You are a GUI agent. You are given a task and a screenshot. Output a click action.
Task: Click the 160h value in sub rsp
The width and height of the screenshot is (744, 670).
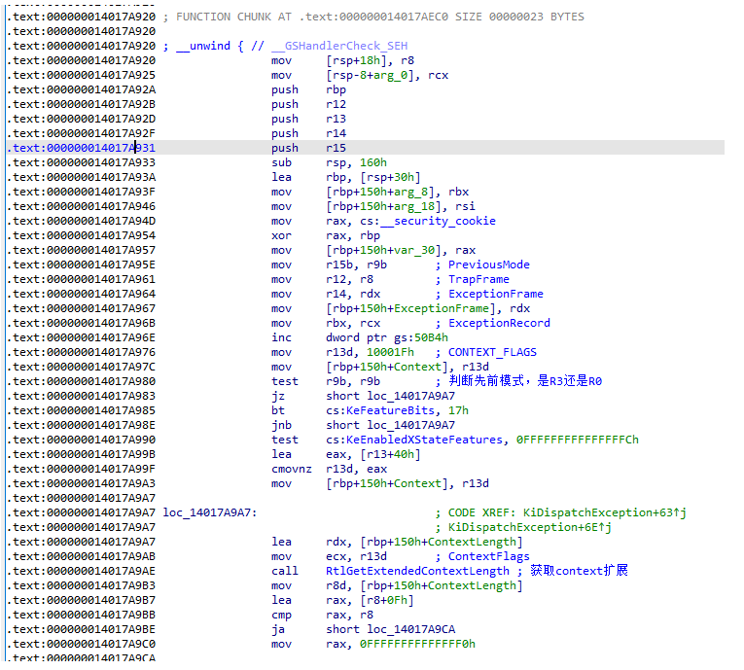372,162
